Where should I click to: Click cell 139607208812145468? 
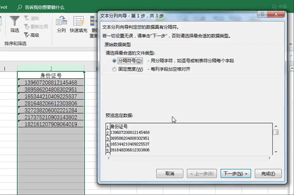pos(51,82)
